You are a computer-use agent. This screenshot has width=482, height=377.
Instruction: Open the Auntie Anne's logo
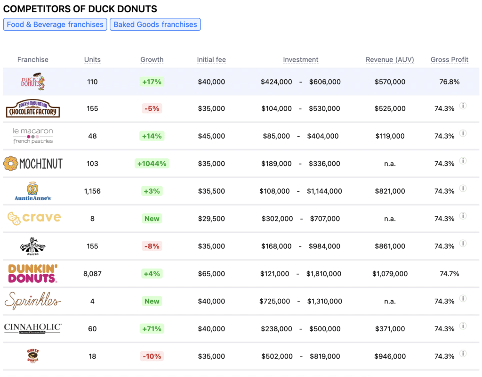click(x=33, y=191)
